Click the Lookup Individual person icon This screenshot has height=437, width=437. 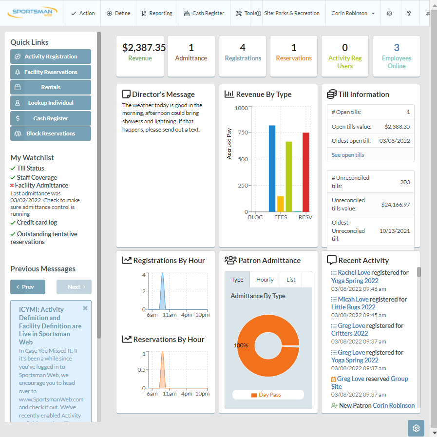pos(17,103)
